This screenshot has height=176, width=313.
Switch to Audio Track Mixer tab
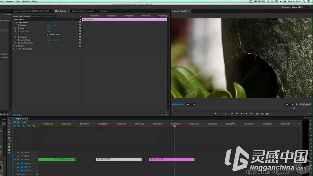[83, 11]
